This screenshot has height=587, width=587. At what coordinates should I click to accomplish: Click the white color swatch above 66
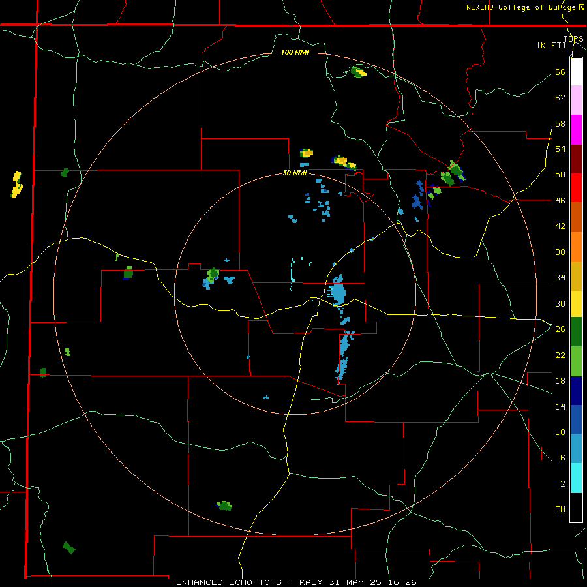click(576, 72)
